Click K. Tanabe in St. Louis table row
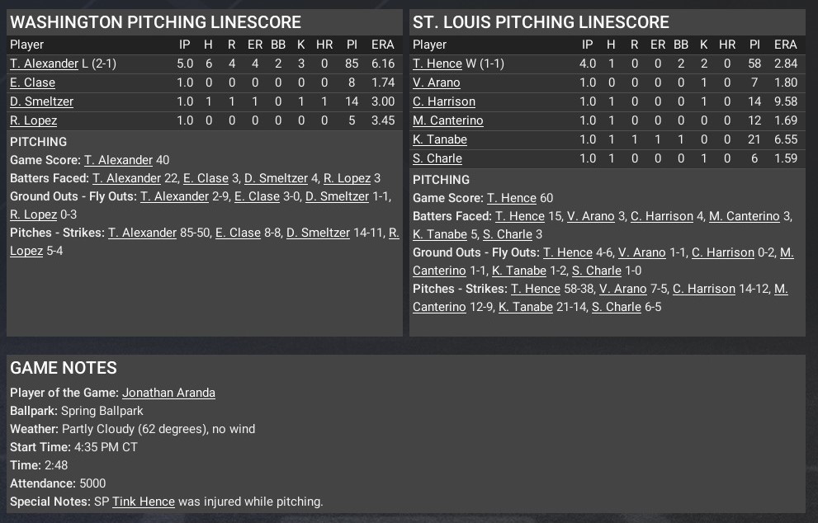Viewport: 818px width, 523px height. click(x=440, y=139)
